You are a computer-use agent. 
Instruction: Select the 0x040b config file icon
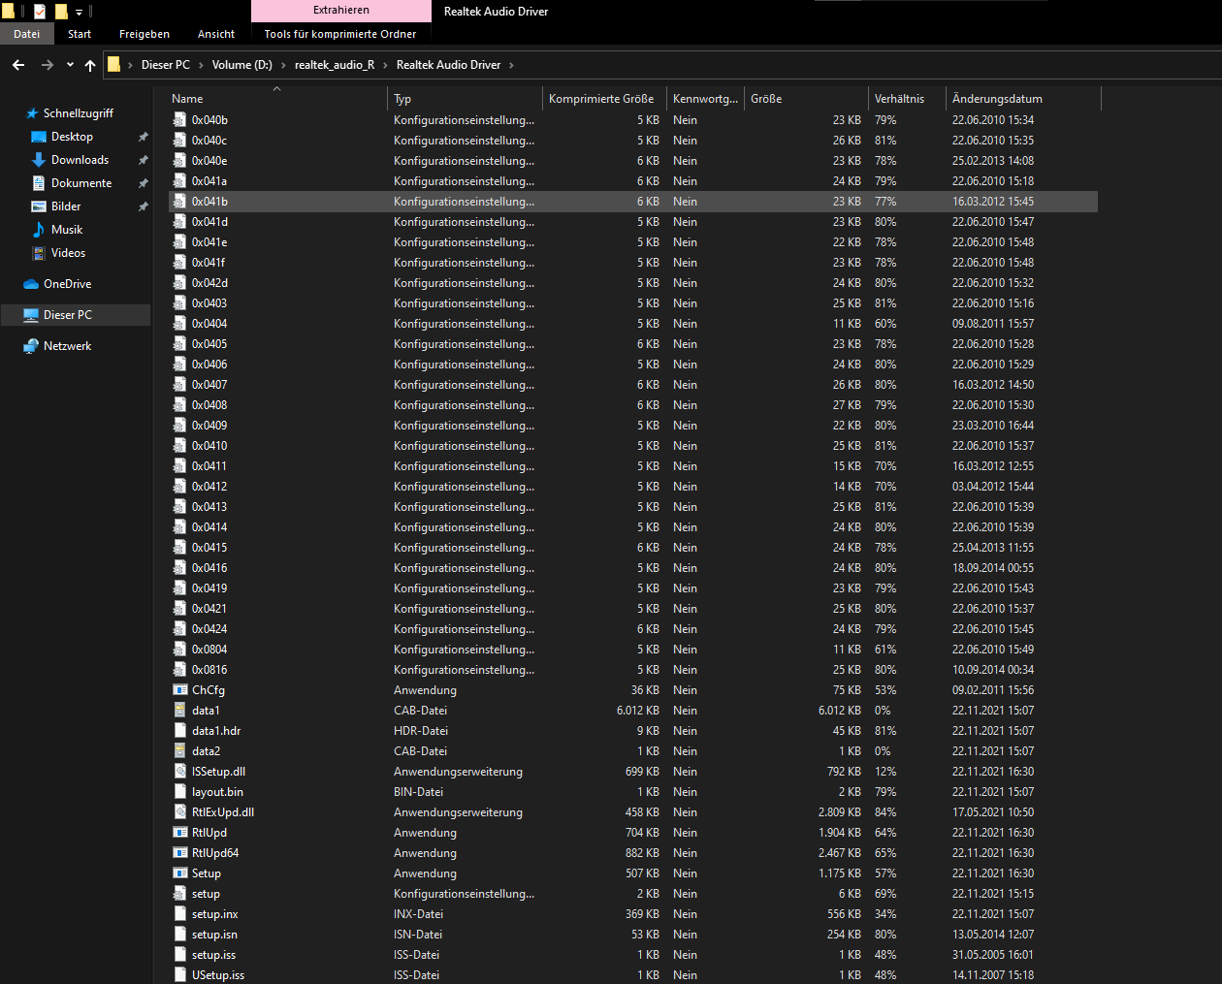click(x=179, y=120)
